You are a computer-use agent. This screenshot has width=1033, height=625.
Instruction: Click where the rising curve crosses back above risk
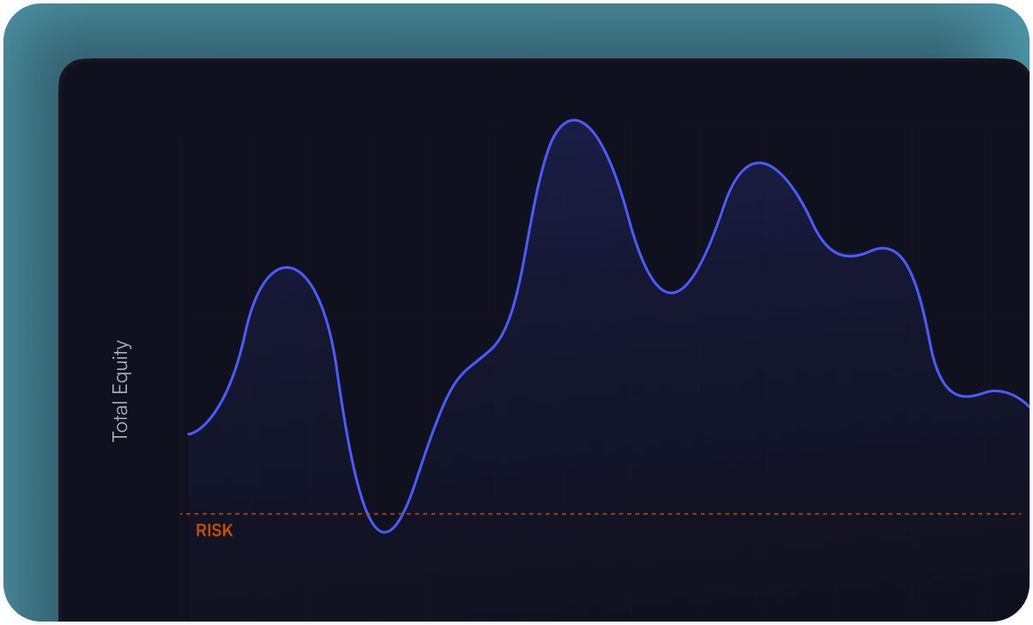click(x=402, y=514)
